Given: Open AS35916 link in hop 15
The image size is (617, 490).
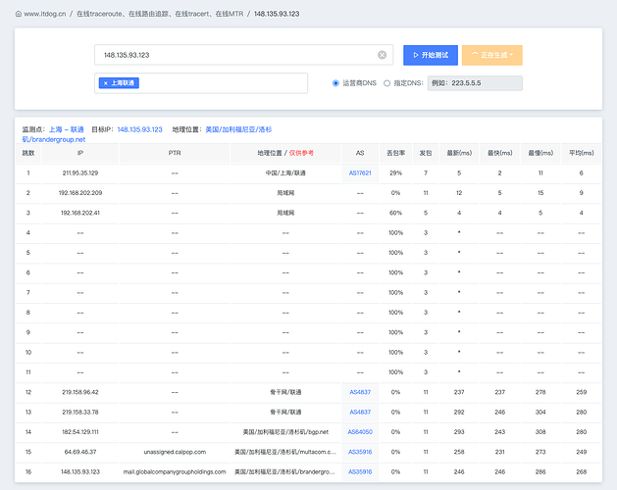Looking at the screenshot, I should 360,452.
